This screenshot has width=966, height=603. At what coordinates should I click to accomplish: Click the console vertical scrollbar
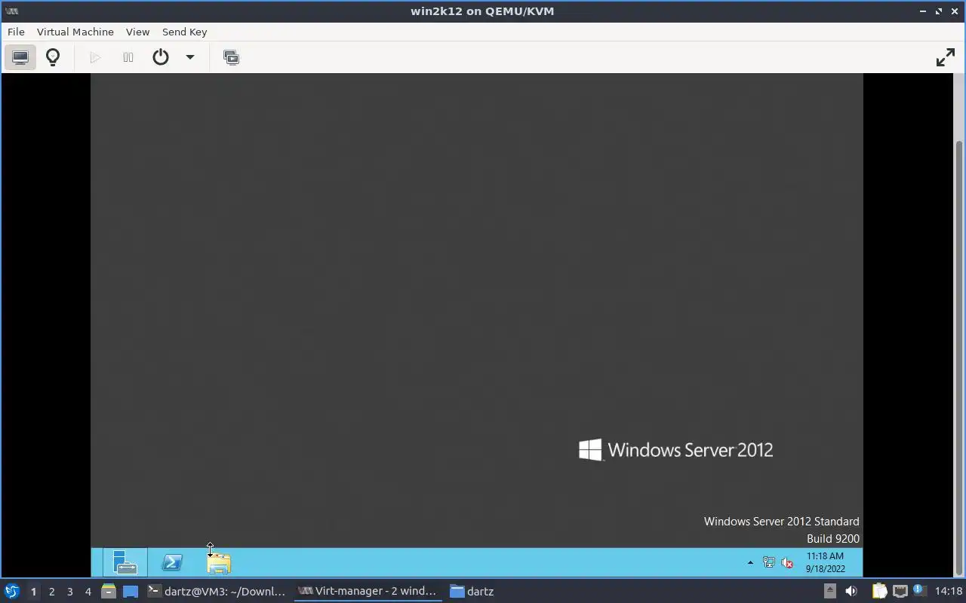click(x=959, y=358)
